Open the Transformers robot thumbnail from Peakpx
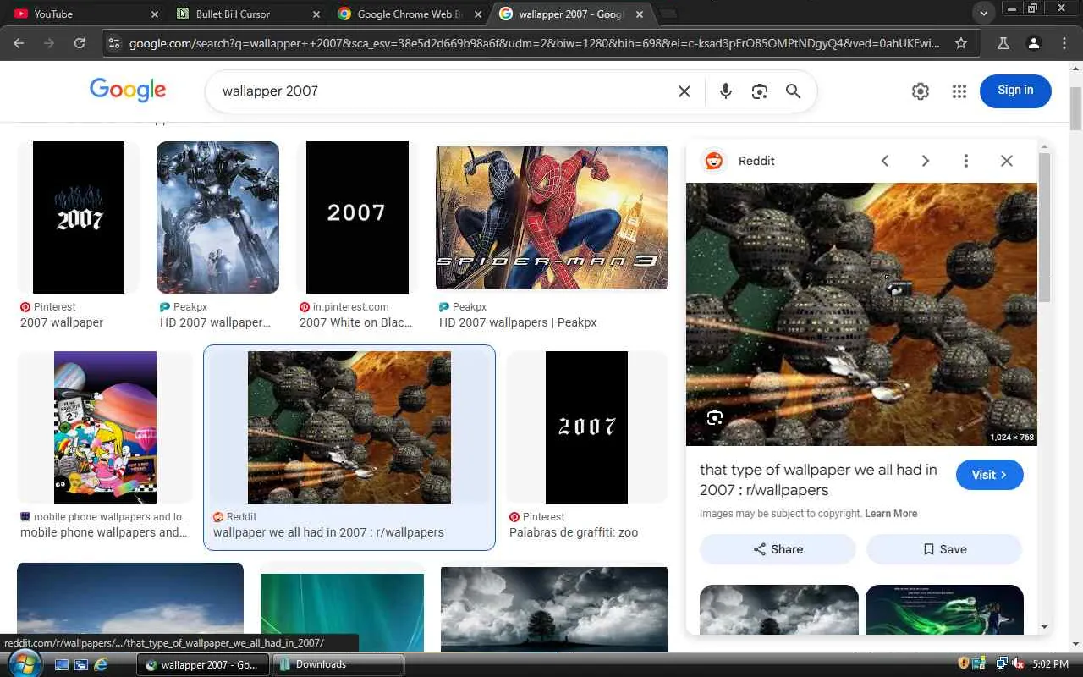1083x677 pixels. point(217,217)
